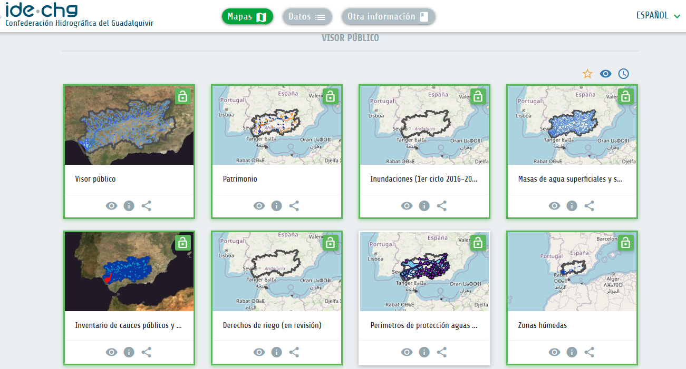Click the lock icon on Patrimonio card

tap(330, 96)
